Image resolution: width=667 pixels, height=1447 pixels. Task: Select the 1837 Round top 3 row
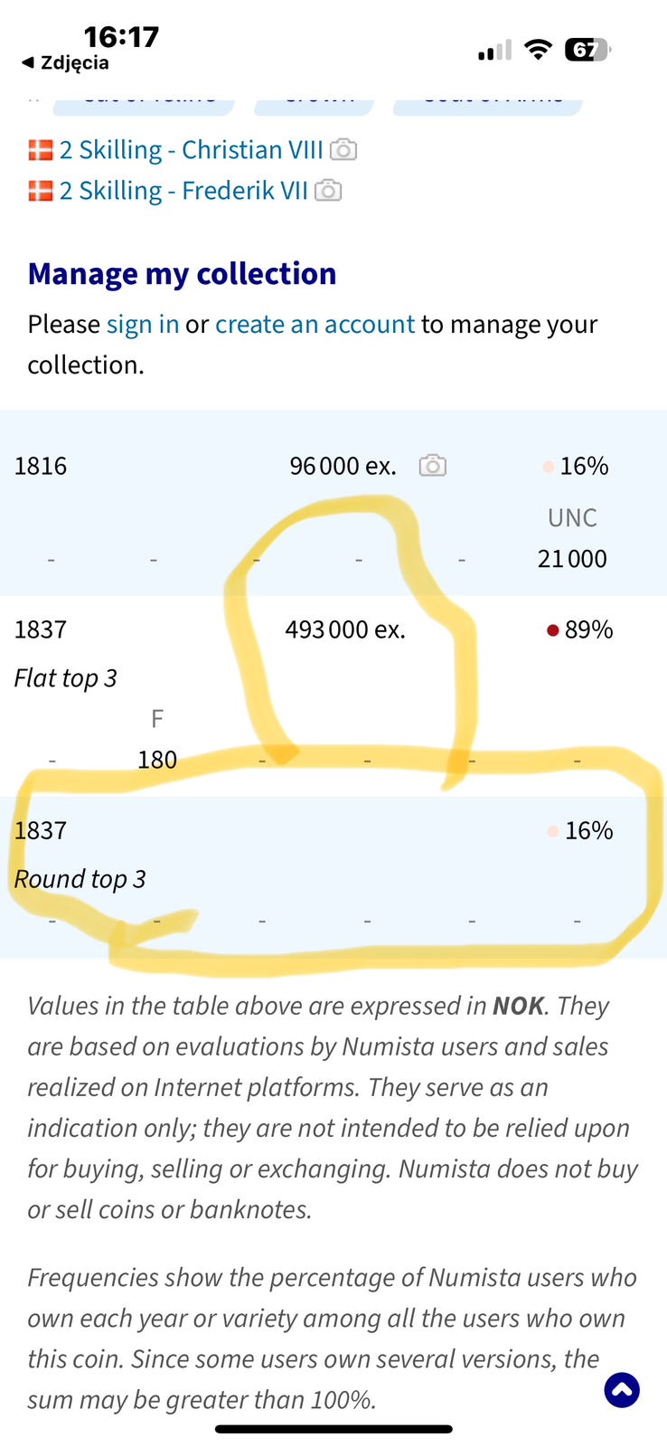41,830
